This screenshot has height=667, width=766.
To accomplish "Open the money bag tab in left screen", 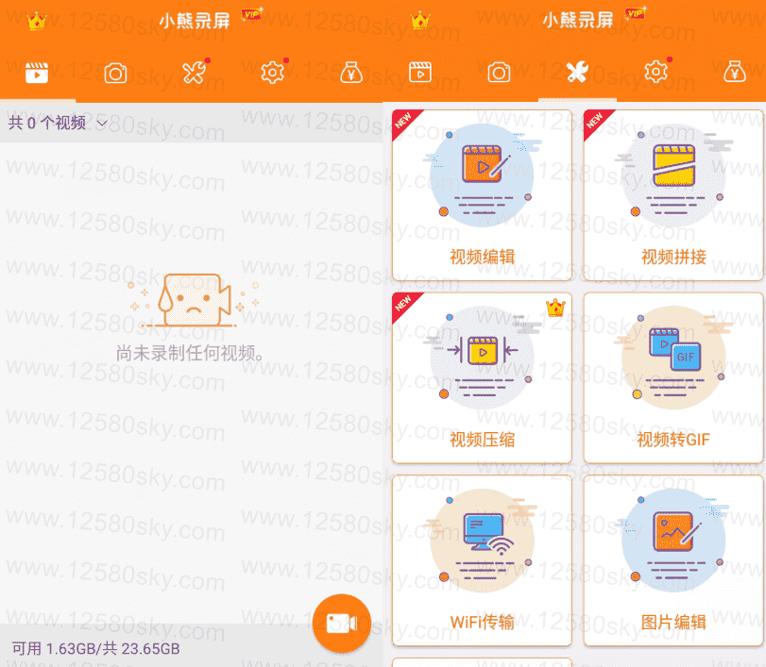I will pos(351,73).
